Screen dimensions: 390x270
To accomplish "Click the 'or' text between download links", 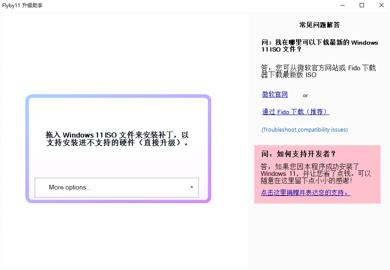I will 305,95.
